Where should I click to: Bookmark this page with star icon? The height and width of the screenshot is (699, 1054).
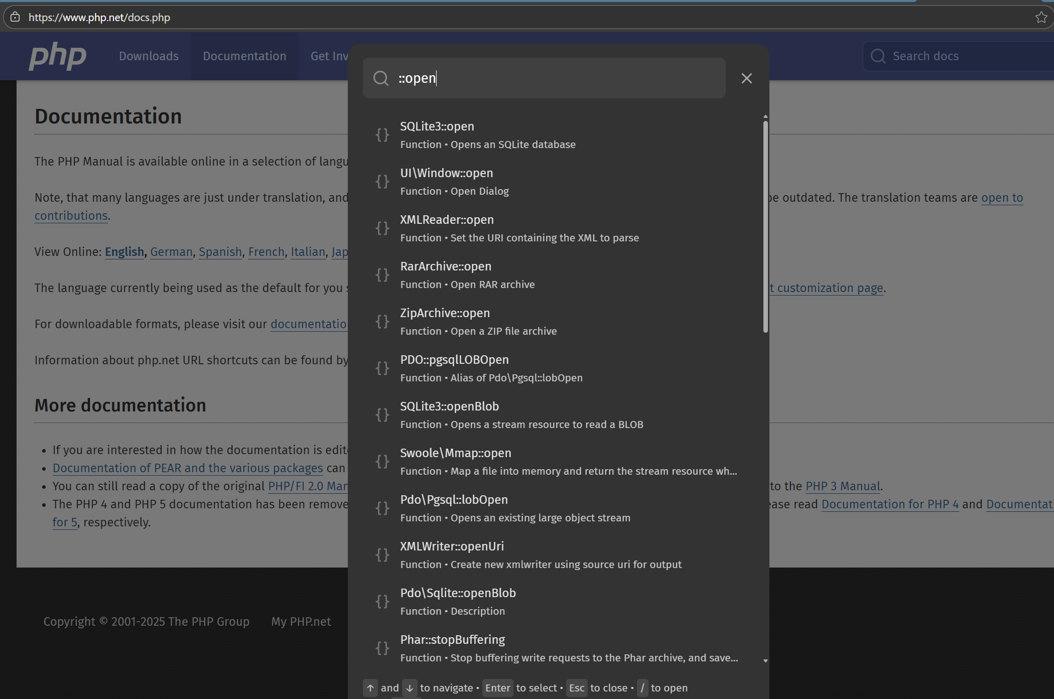click(x=1041, y=18)
